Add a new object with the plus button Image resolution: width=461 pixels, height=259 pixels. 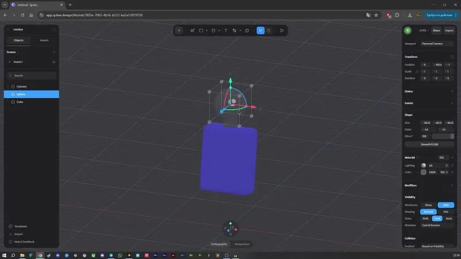click(179, 31)
